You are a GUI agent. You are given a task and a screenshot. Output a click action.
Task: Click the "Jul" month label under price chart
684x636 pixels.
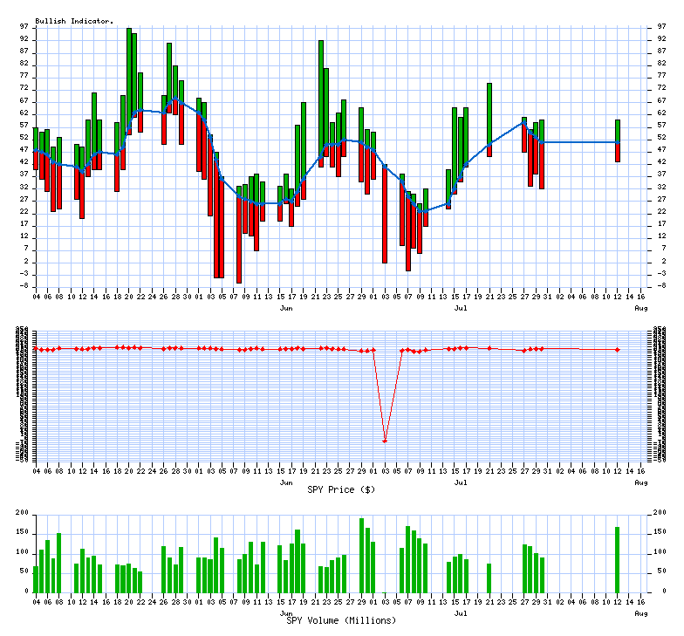click(x=459, y=482)
